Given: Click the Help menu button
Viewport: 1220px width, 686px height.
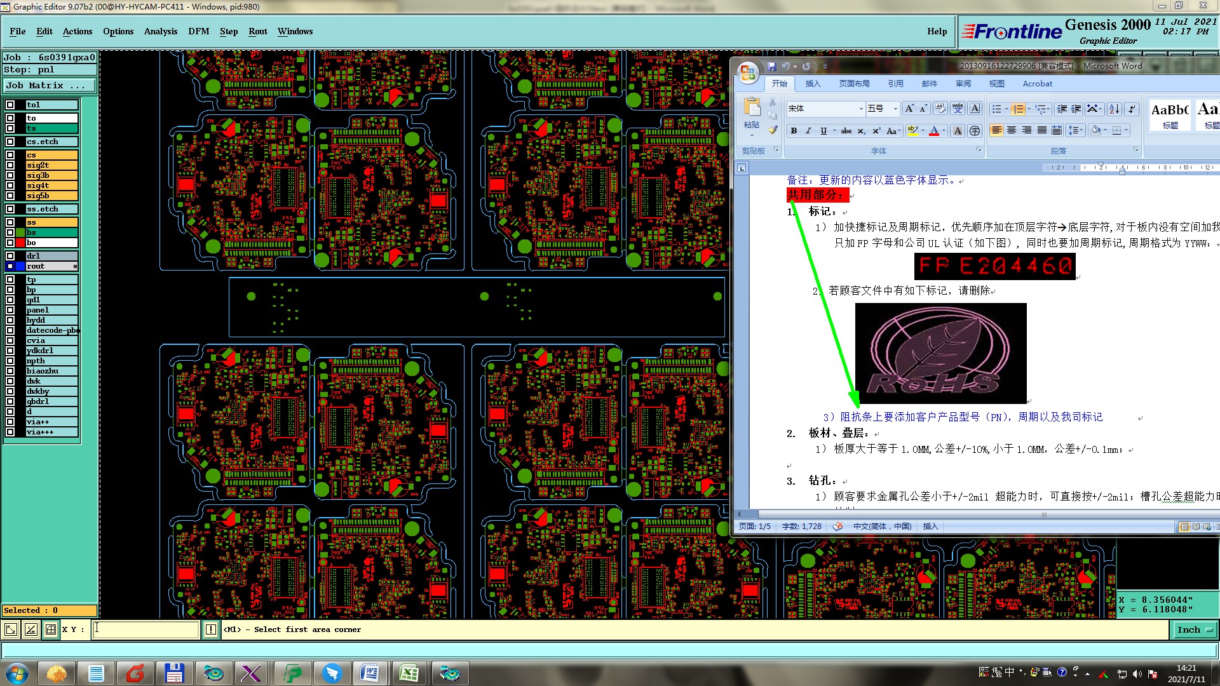Looking at the screenshot, I should point(937,31).
